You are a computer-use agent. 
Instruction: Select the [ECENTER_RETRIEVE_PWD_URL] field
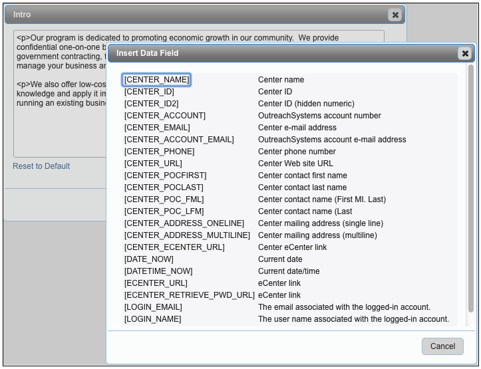[x=189, y=295]
